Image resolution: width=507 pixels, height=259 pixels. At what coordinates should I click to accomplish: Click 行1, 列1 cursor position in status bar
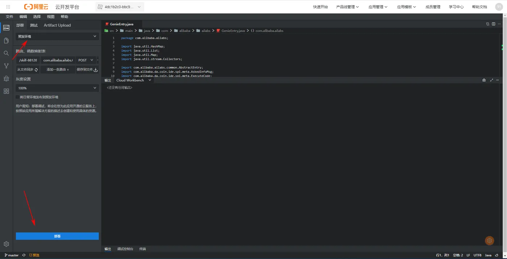pos(443,255)
